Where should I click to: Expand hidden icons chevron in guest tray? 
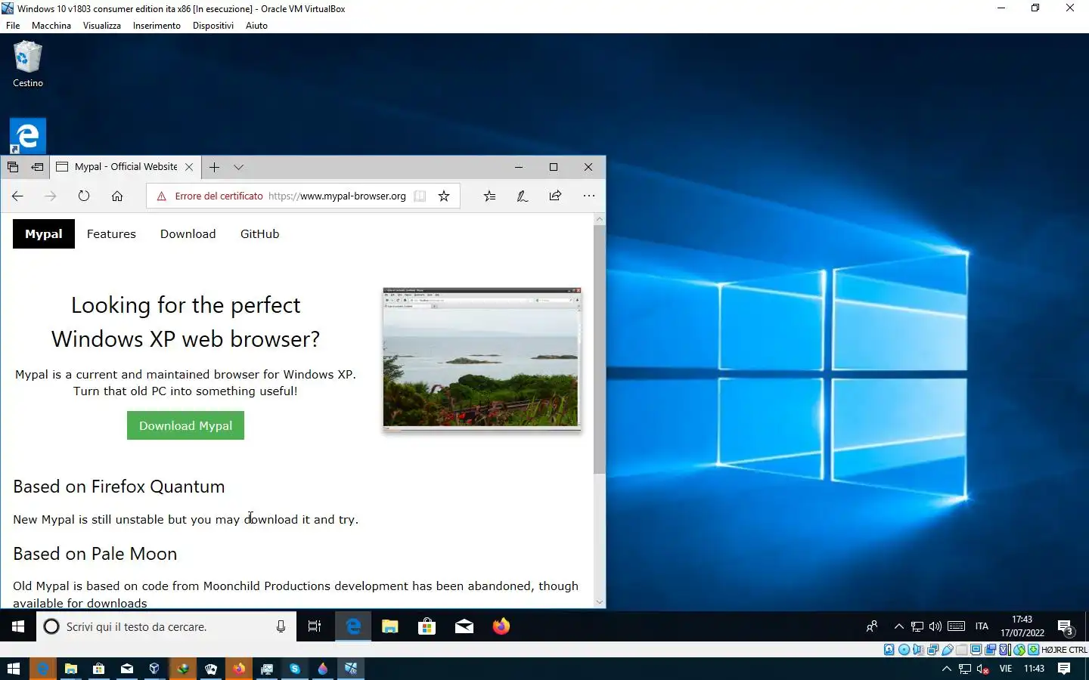click(x=899, y=626)
